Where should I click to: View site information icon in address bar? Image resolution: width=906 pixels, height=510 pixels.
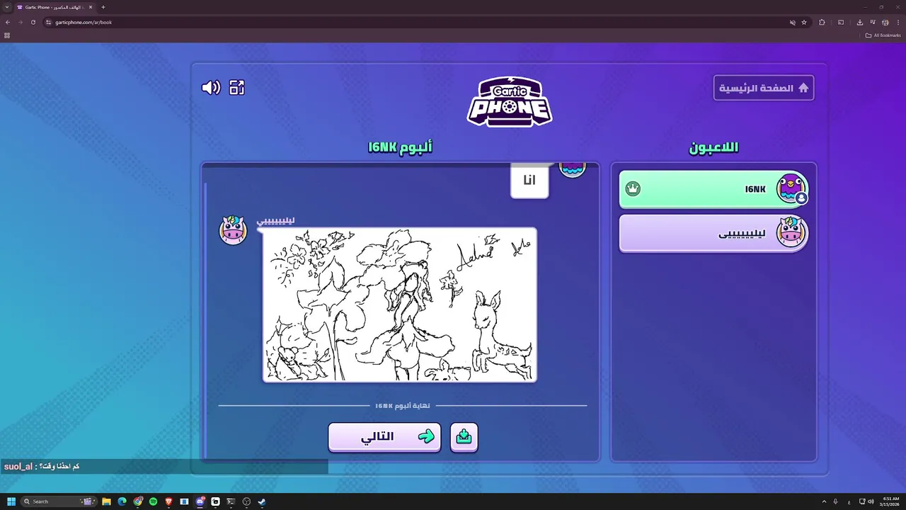49,22
